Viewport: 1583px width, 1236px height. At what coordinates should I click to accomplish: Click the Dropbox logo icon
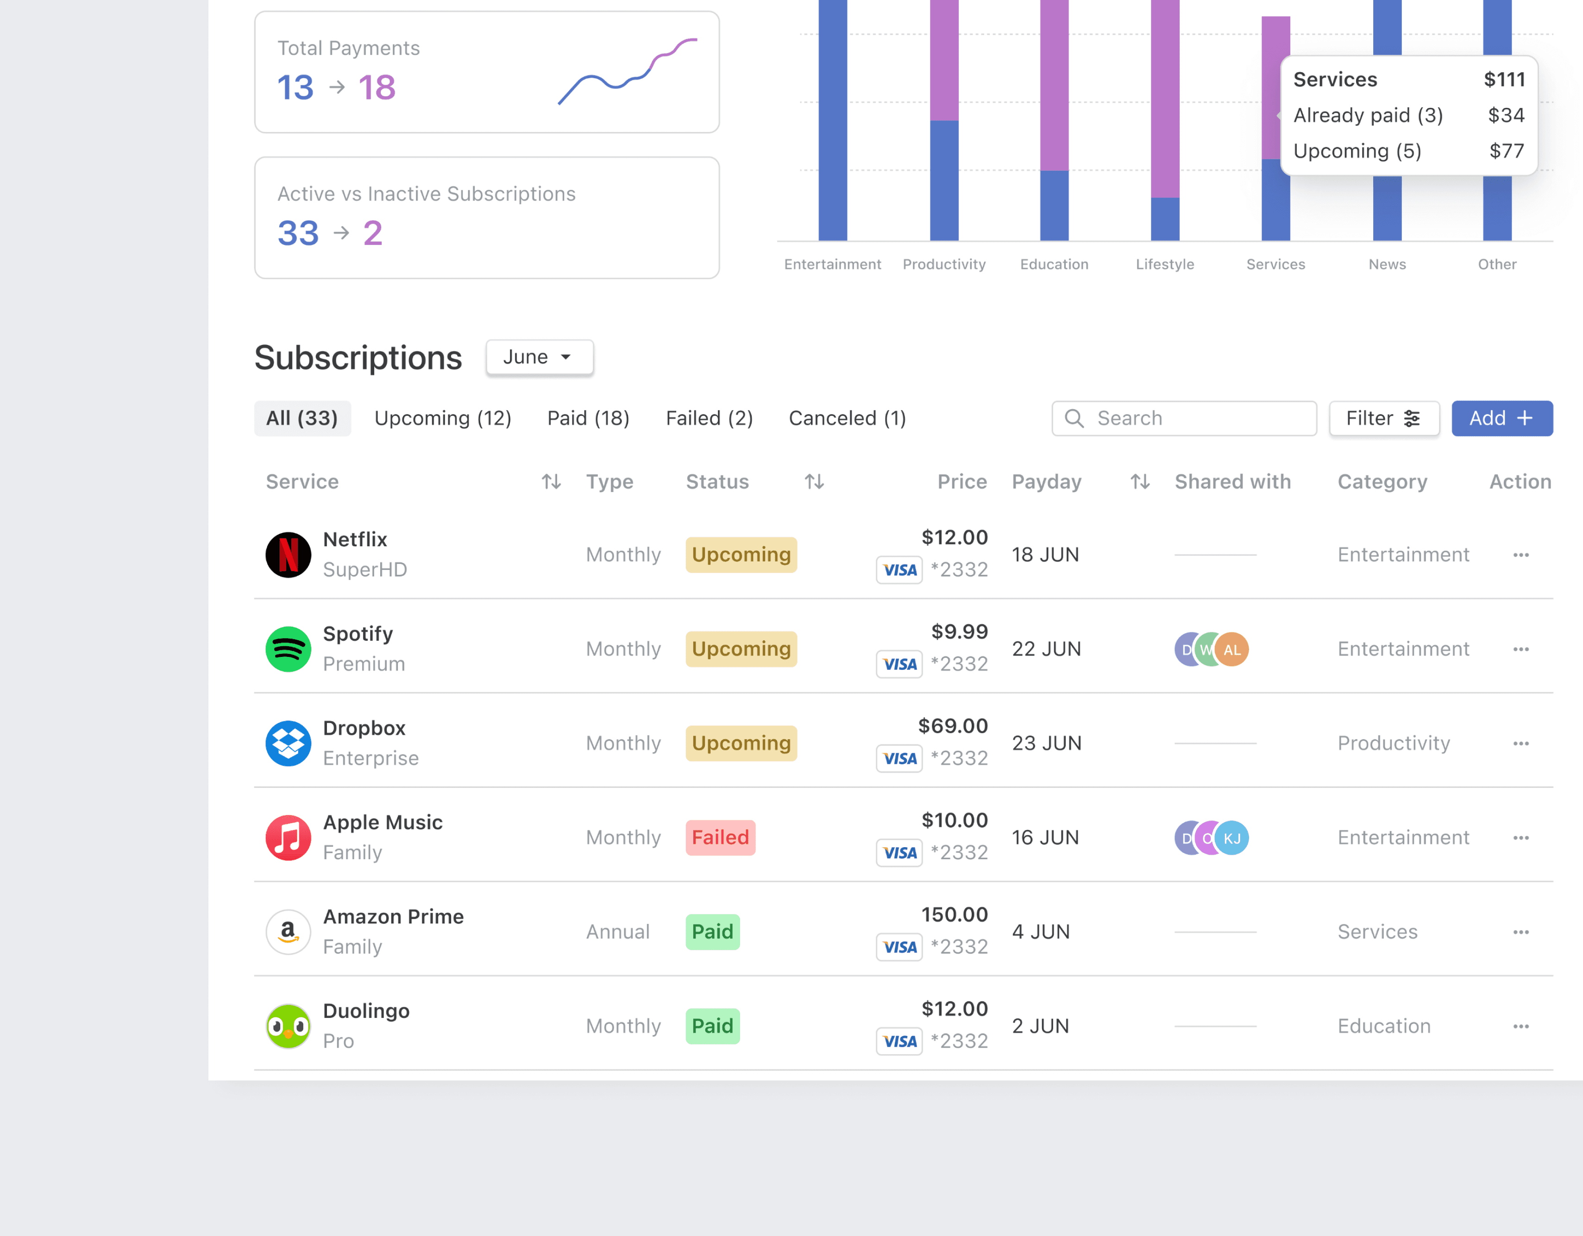288,743
